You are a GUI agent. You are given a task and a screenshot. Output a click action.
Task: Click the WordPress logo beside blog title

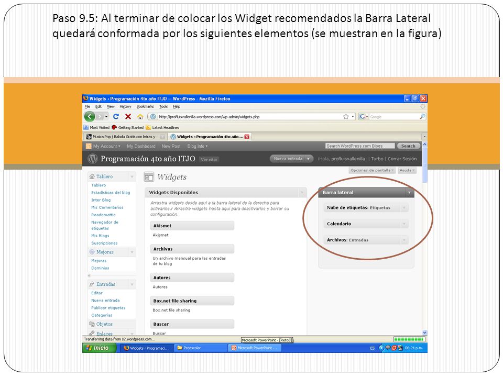[x=93, y=158]
